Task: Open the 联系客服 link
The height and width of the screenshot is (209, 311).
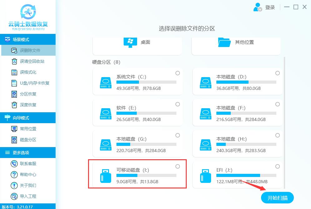Action: point(28,164)
